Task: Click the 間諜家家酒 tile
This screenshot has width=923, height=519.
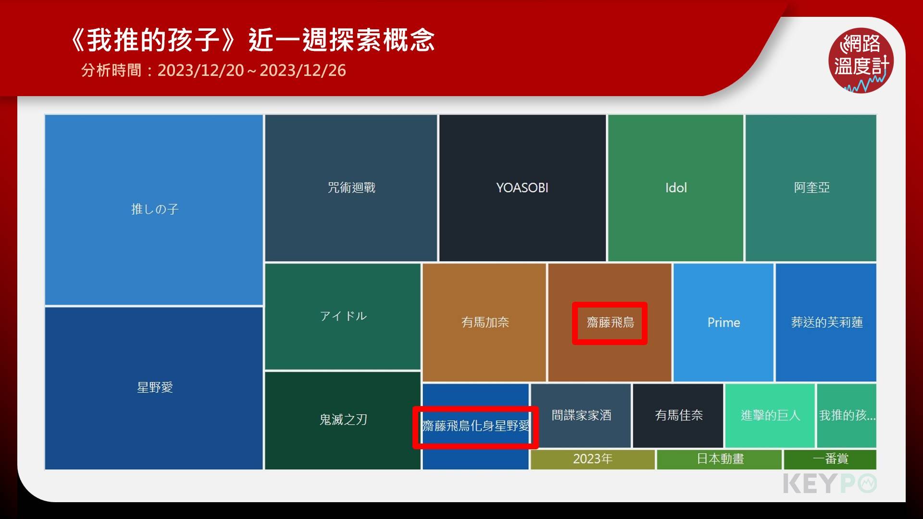Action: tap(581, 416)
